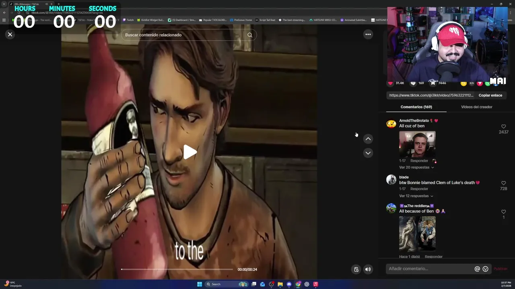Image resolution: width=515 pixels, height=289 pixels.
Task: Close the TikTok video viewer
Action: point(10,35)
